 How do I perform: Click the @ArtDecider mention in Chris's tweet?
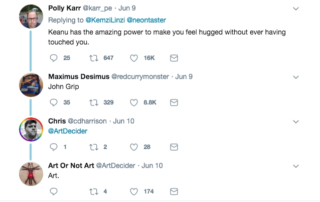[x=68, y=131]
